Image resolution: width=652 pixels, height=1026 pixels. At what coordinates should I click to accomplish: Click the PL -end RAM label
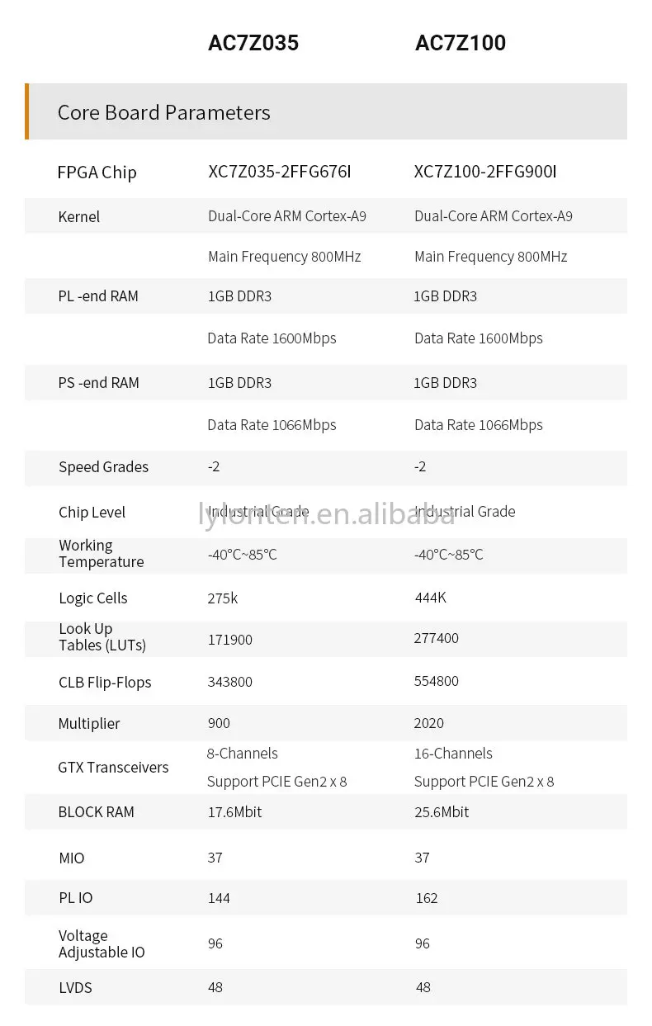[98, 296]
